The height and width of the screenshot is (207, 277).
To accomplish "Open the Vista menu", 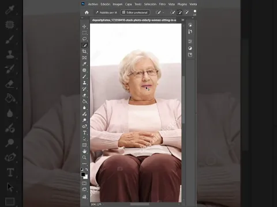I will tap(171, 4).
